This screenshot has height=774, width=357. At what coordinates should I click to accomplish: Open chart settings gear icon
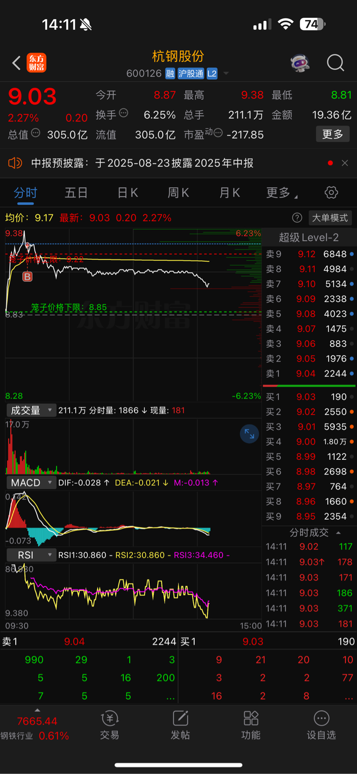pyautogui.click(x=331, y=192)
